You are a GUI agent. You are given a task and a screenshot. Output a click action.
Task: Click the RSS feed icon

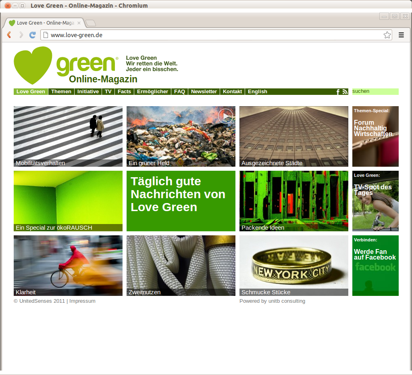[x=345, y=92]
